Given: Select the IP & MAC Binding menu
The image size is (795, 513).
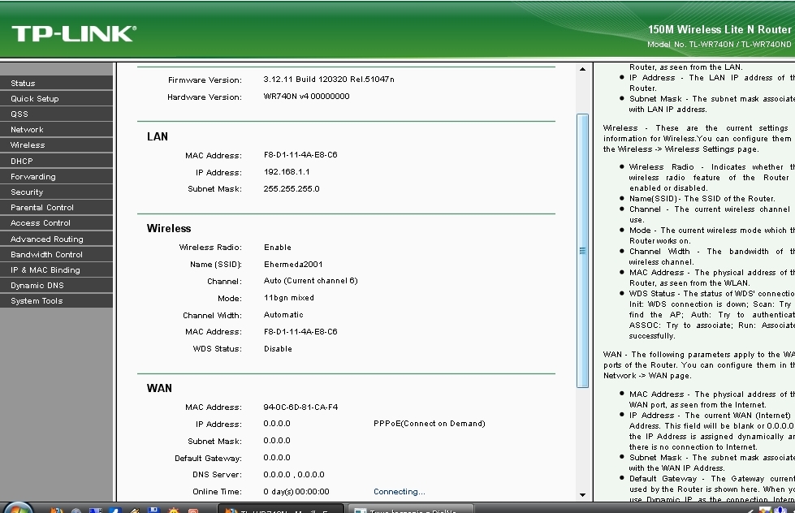Looking at the screenshot, I should coord(56,269).
